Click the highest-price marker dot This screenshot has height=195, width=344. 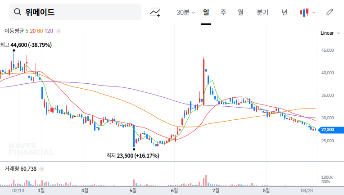coord(14,50)
